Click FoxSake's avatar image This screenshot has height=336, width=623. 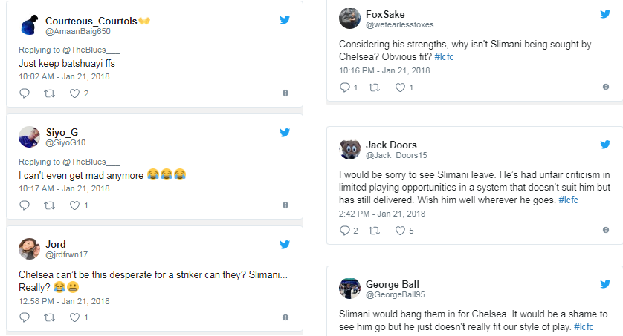pos(350,19)
